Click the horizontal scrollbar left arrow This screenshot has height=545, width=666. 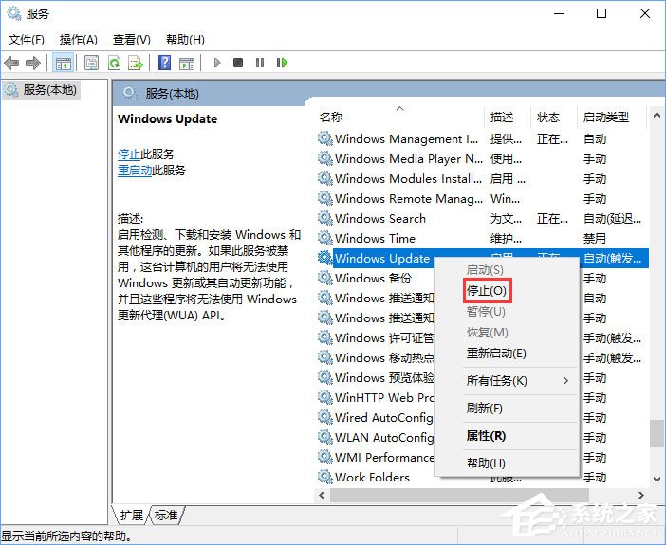tap(322, 496)
